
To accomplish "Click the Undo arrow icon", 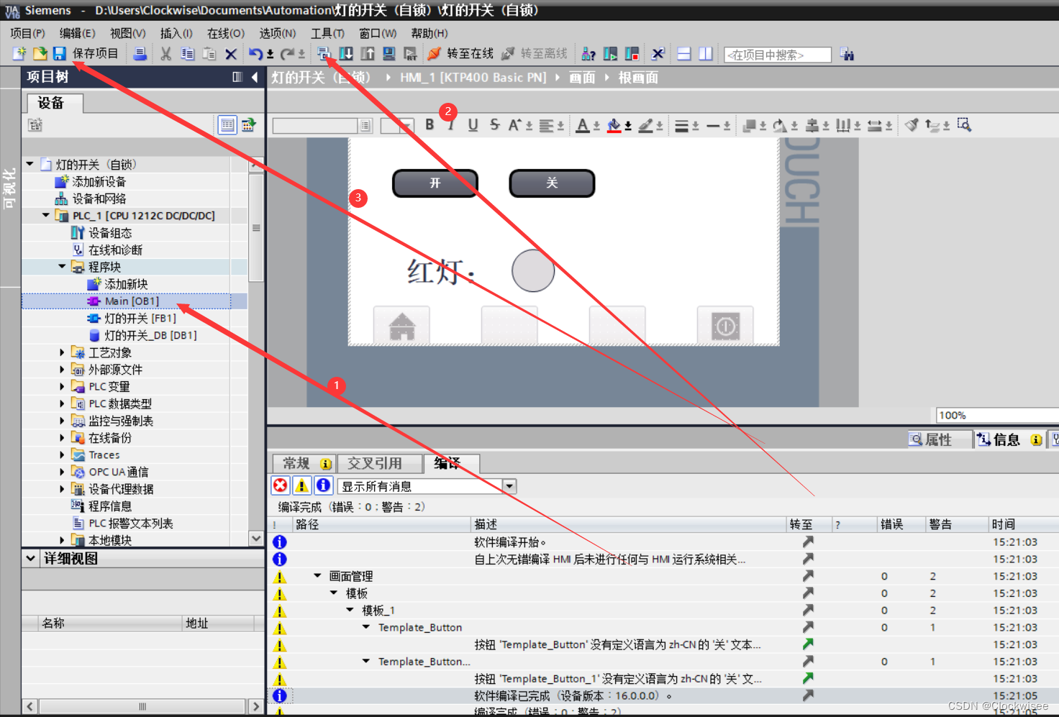I will click(x=255, y=54).
